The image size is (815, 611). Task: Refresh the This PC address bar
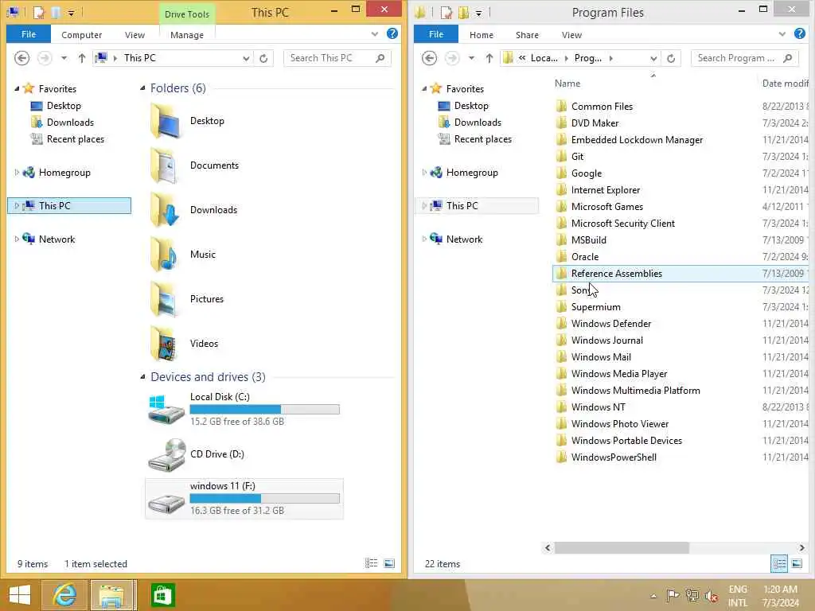pyautogui.click(x=263, y=58)
